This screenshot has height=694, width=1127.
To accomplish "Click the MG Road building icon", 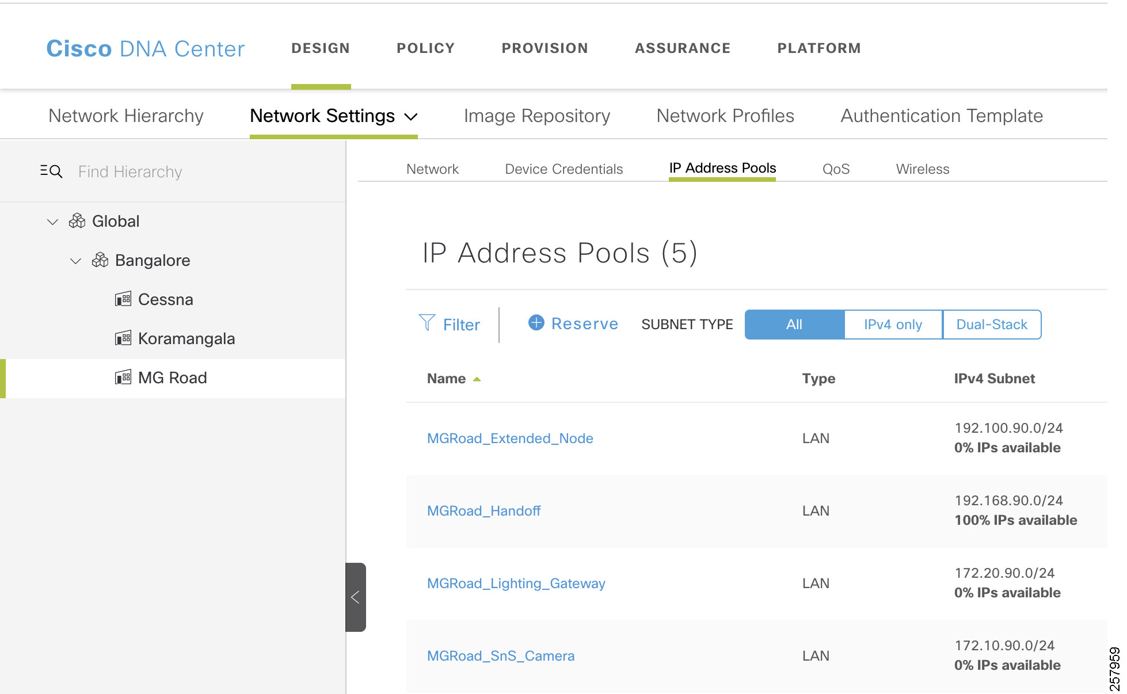I will (123, 377).
